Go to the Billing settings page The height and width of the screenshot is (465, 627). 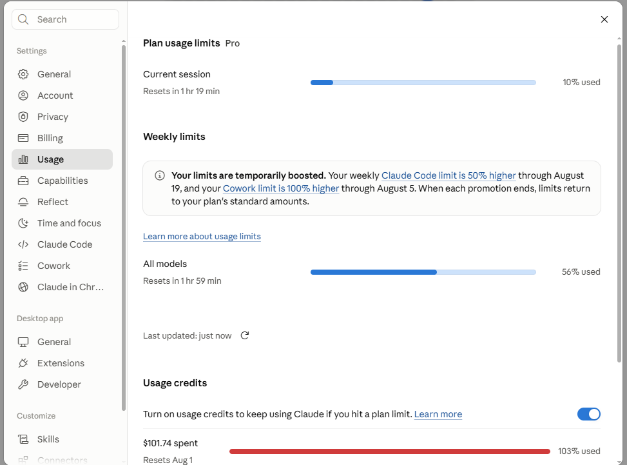click(x=63, y=138)
